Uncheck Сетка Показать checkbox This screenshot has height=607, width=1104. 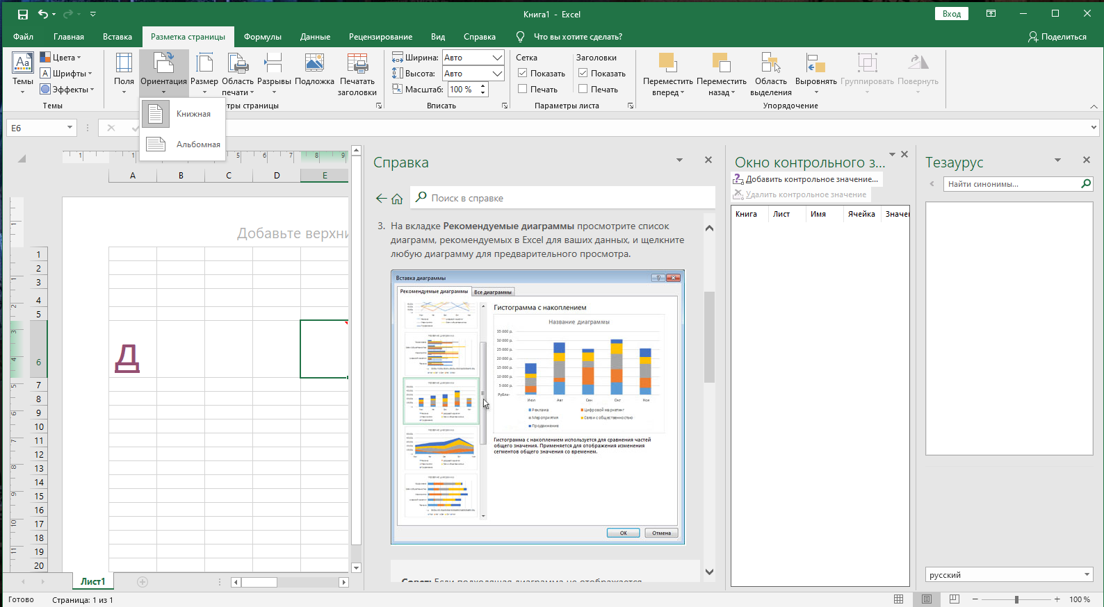coord(523,73)
